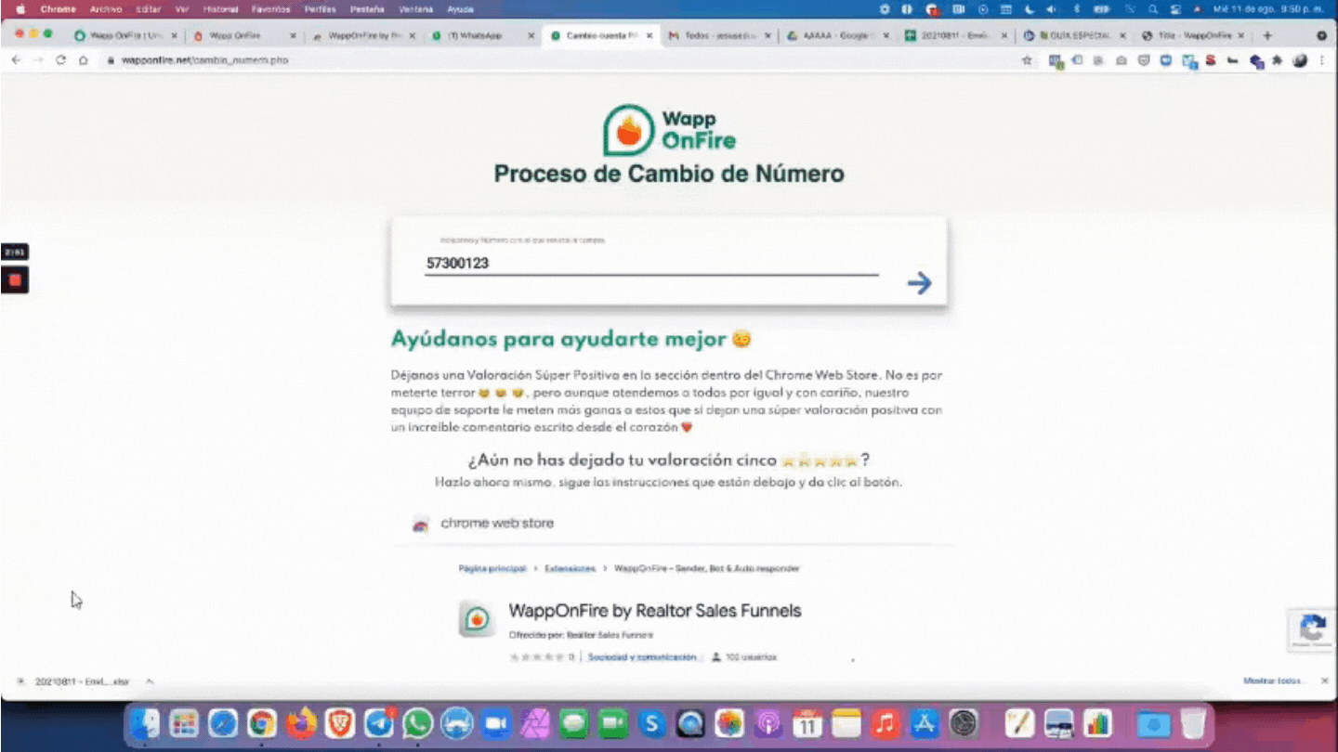Open Skype from the Dock

(652, 723)
